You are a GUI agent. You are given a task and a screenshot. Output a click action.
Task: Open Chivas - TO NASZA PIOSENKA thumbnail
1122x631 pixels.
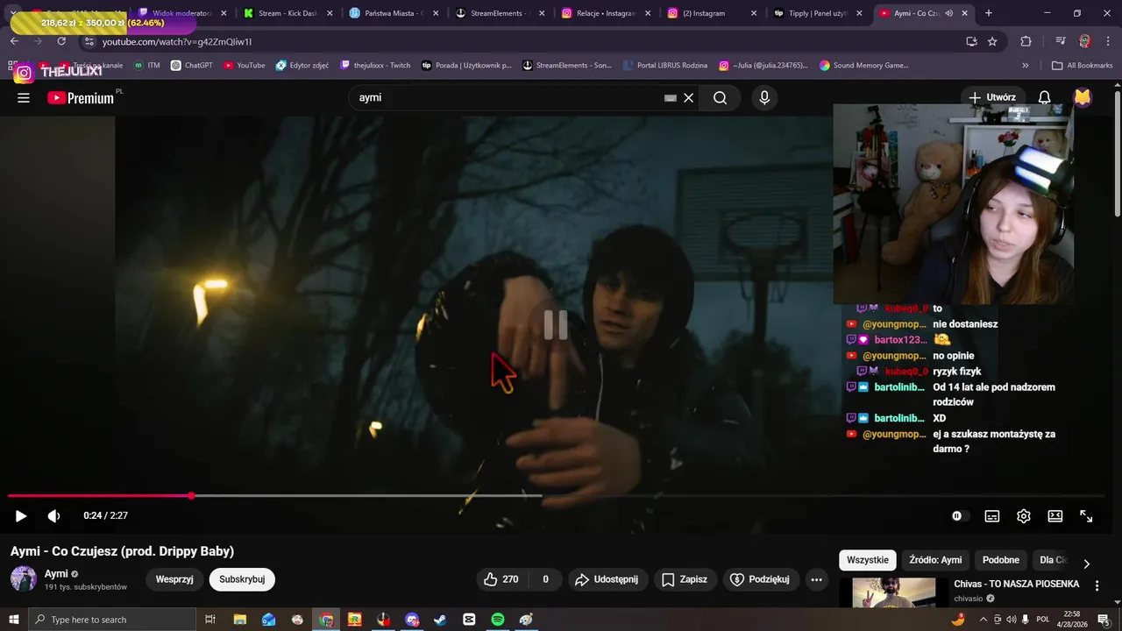(x=893, y=592)
